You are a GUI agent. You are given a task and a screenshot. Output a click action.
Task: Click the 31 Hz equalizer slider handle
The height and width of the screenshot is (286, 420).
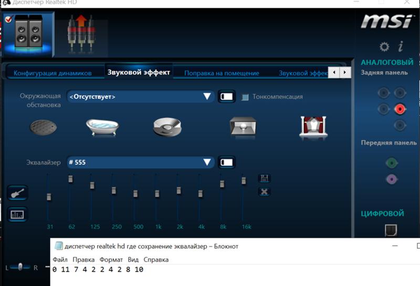click(x=49, y=197)
